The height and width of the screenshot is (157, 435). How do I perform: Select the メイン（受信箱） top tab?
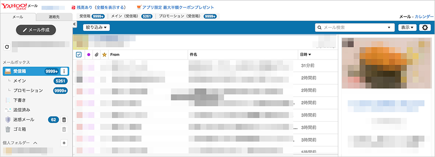click(x=132, y=16)
